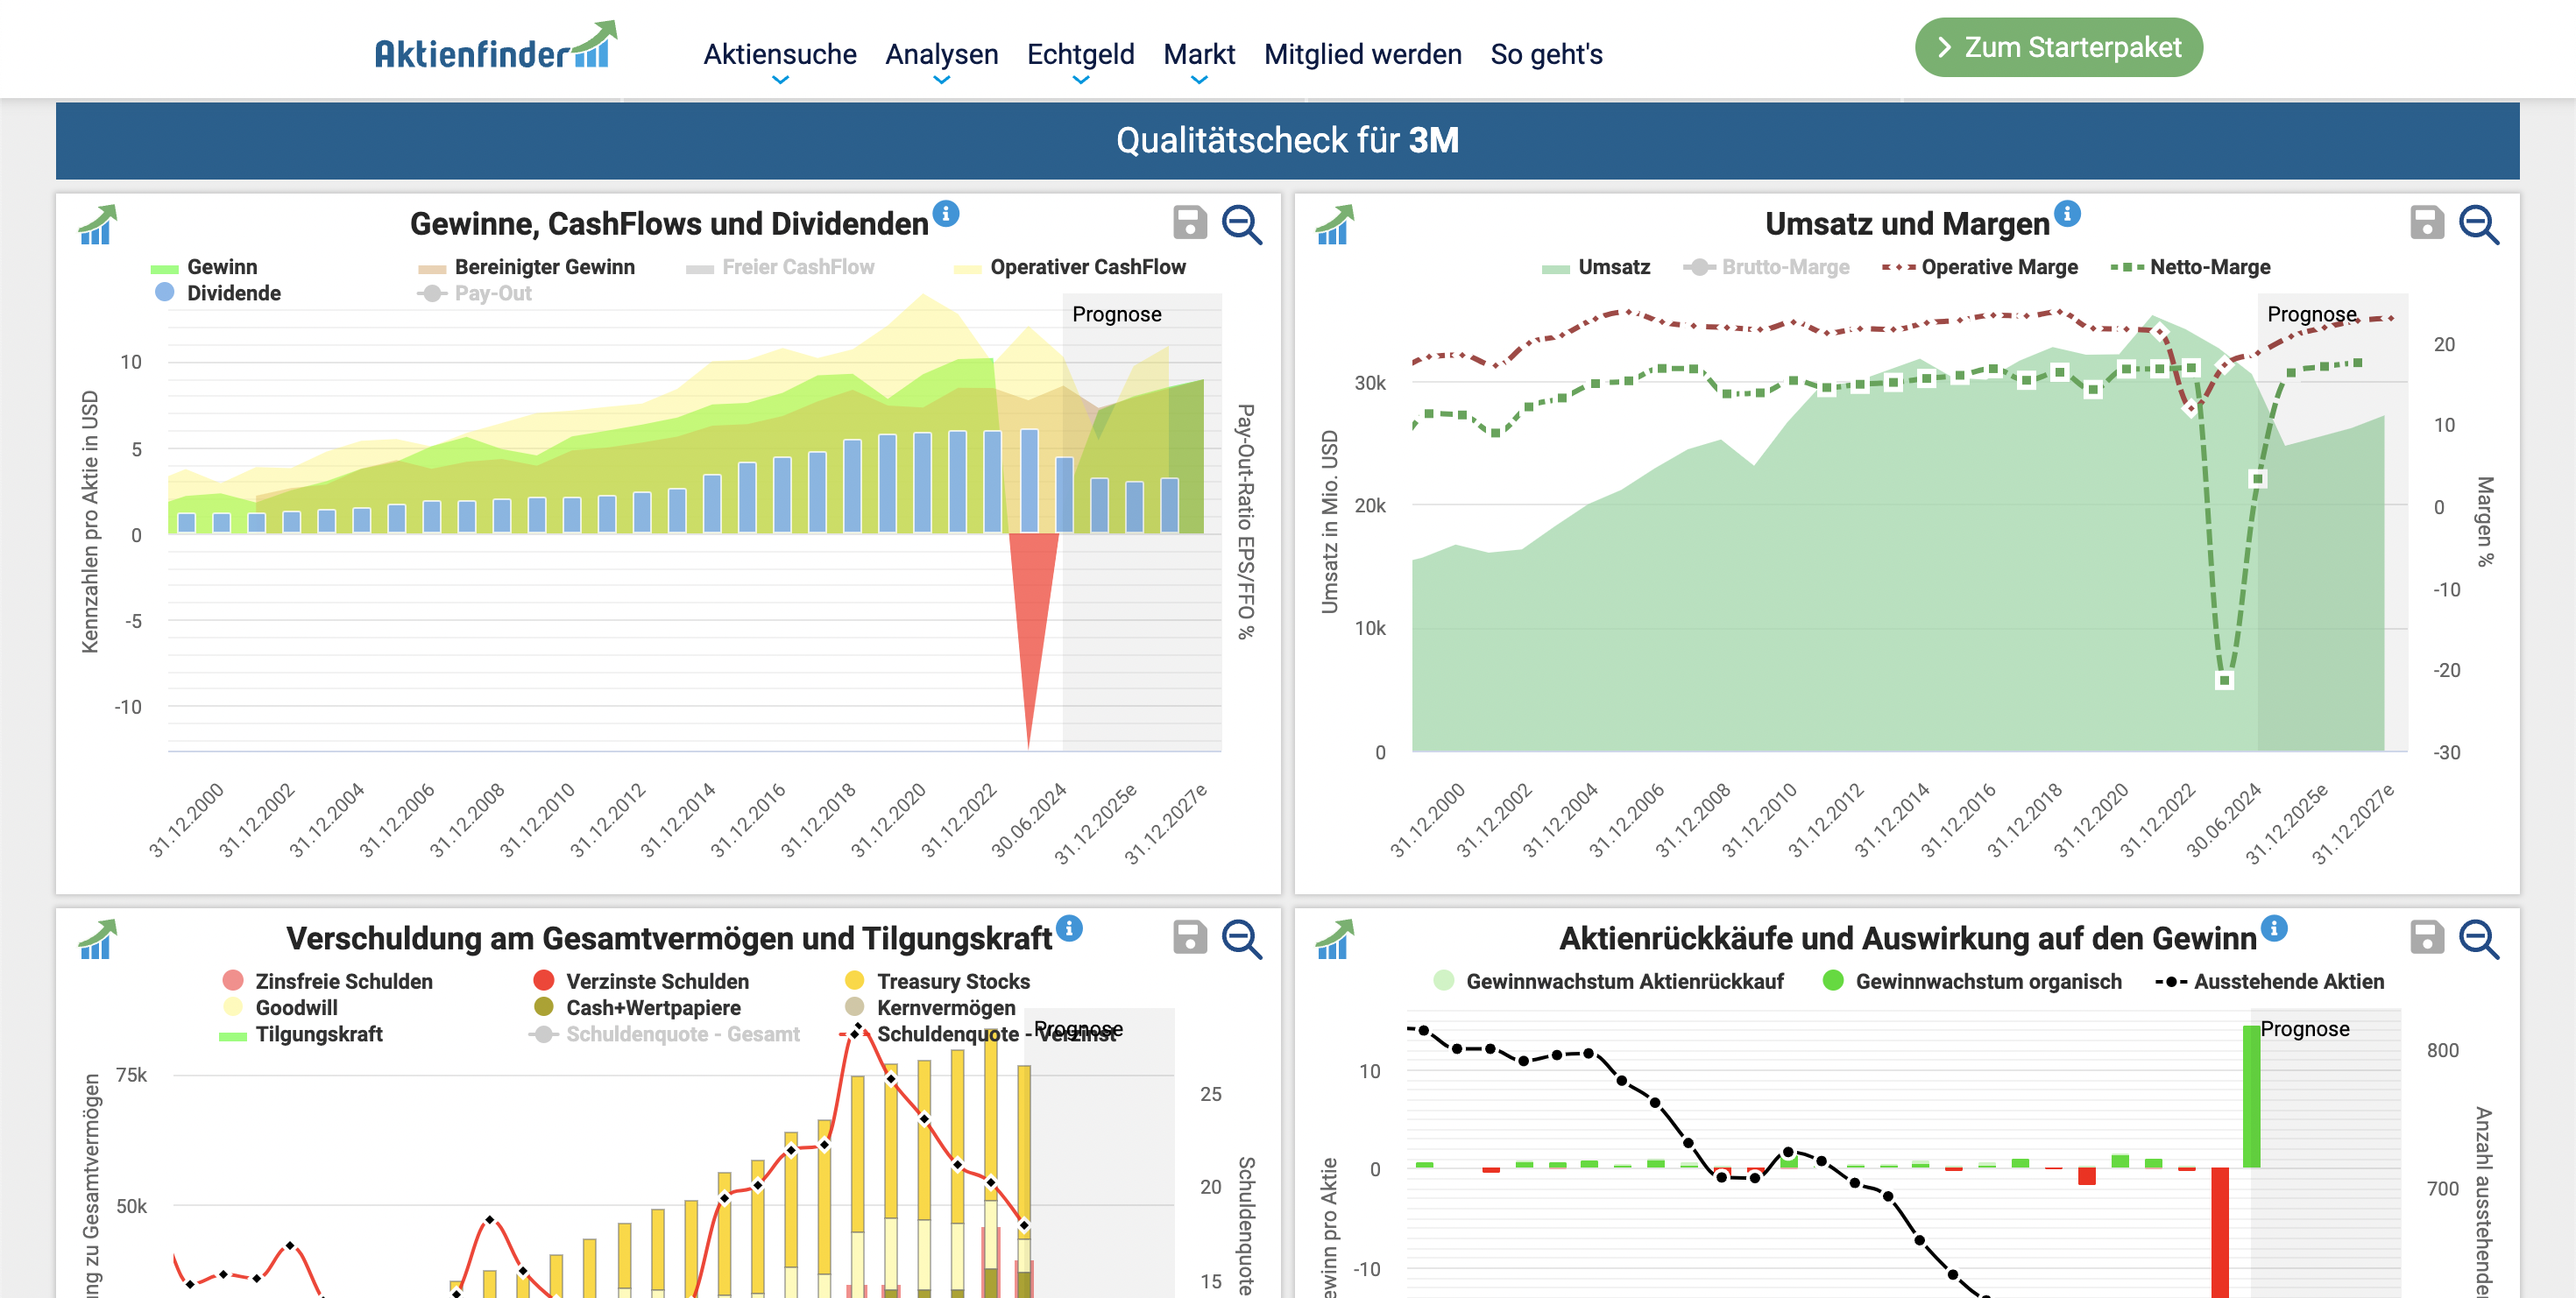Open info for Aktienrückkäufe und Auswirkung

2274,928
